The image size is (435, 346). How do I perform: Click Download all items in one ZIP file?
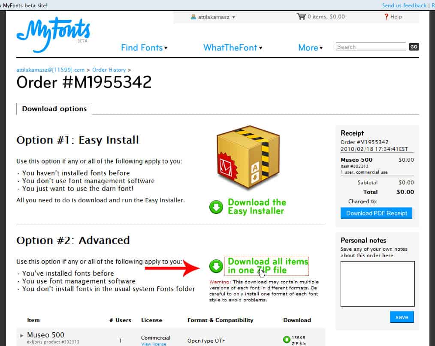point(268,266)
